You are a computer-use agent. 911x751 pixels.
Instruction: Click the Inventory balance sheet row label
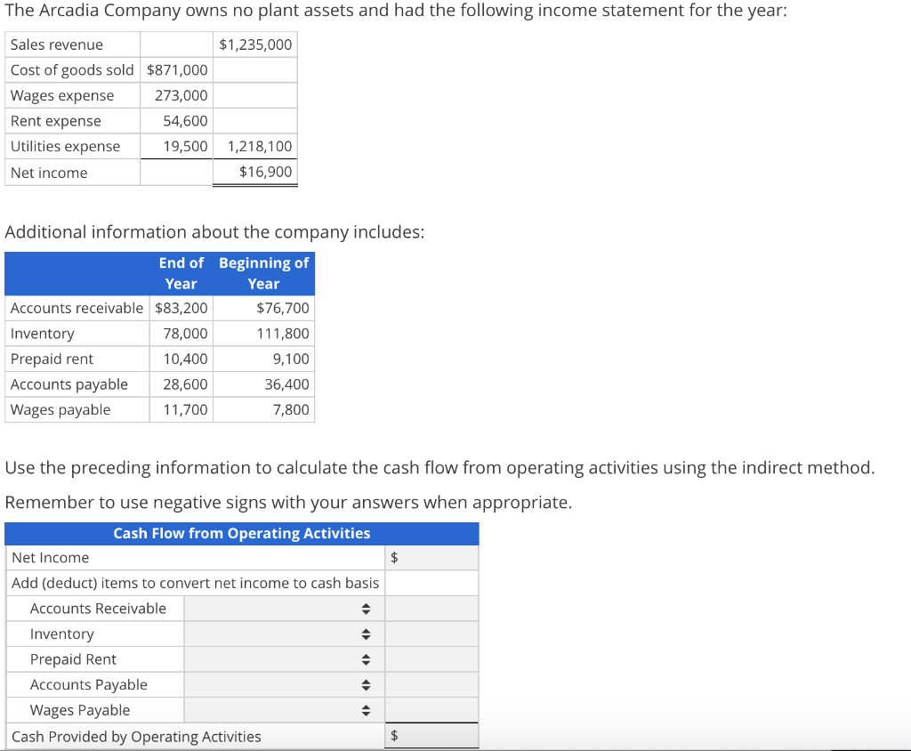[43, 334]
